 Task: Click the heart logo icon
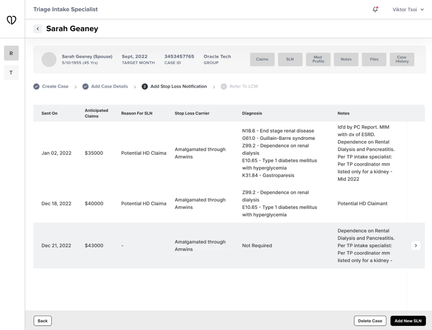coord(11,20)
